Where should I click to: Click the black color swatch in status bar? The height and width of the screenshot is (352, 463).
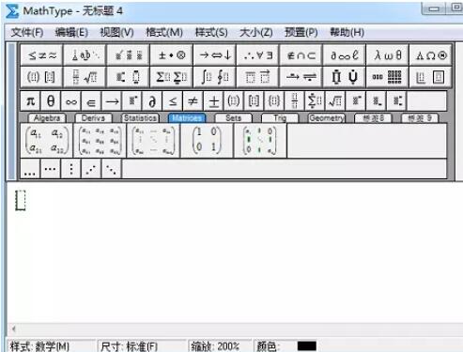coord(307,346)
